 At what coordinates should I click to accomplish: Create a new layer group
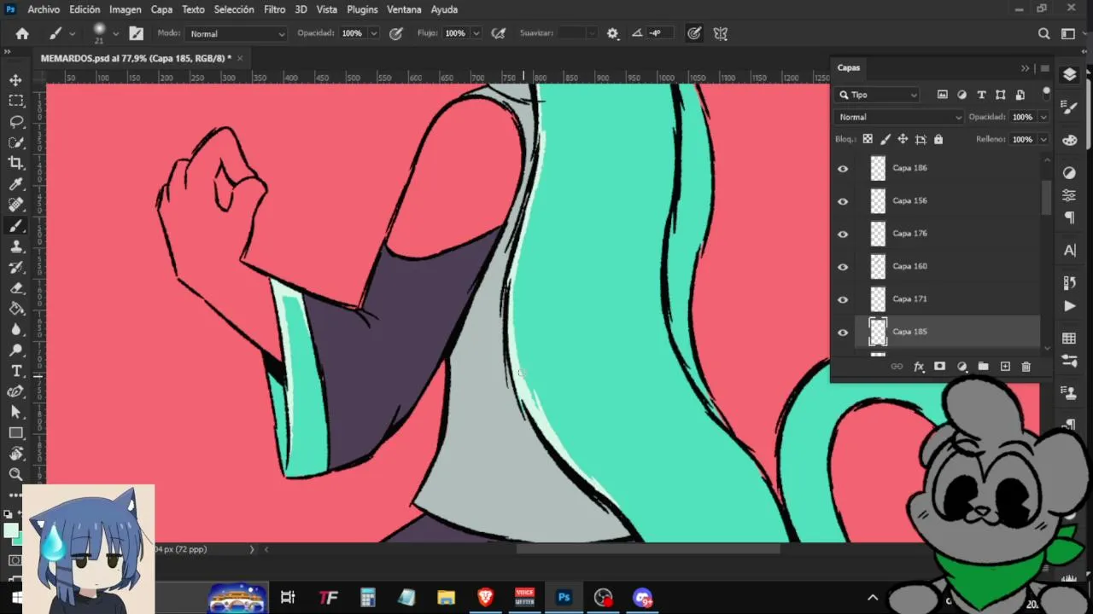tap(983, 367)
